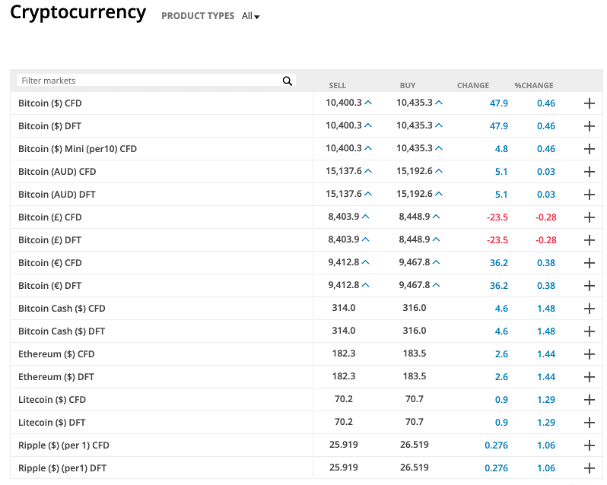This screenshot has height=485, width=607.
Task: Add Bitcoin ($) CFD with plus icon
Action: tap(590, 103)
